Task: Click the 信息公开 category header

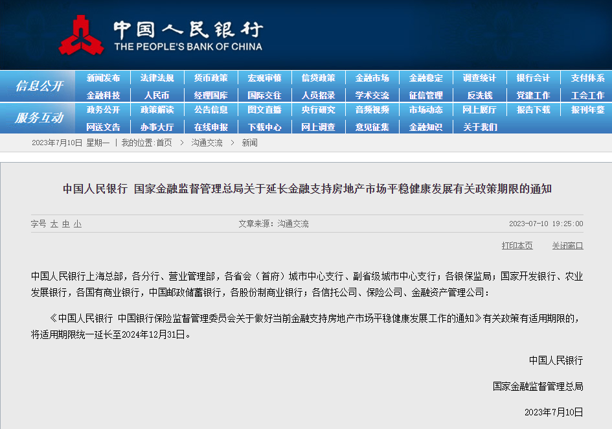Action: (x=39, y=86)
